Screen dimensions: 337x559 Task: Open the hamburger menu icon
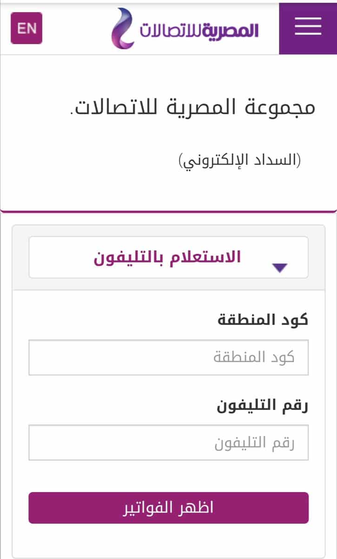[x=308, y=27]
